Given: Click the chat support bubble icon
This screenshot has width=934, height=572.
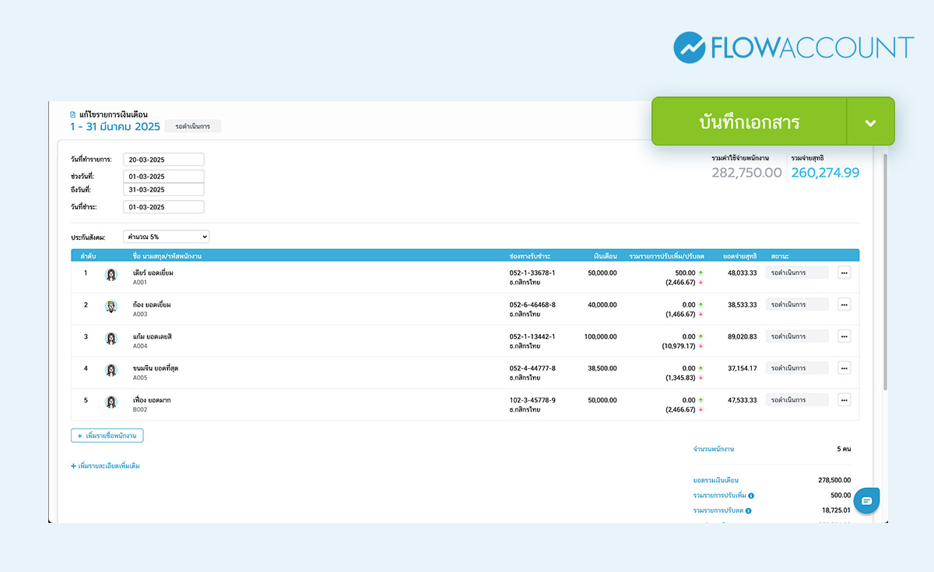Looking at the screenshot, I should coord(866,500).
